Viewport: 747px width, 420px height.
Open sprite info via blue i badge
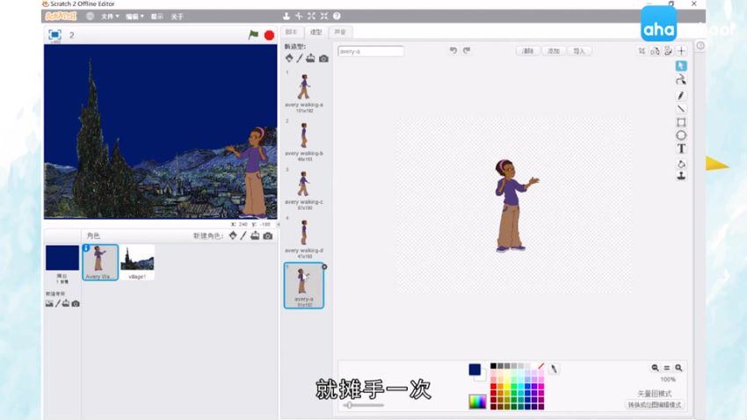[86, 248]
